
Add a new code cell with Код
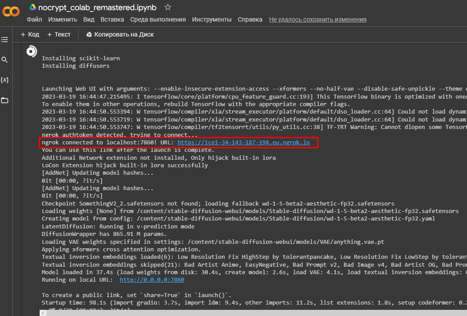[x=30, y=34]
